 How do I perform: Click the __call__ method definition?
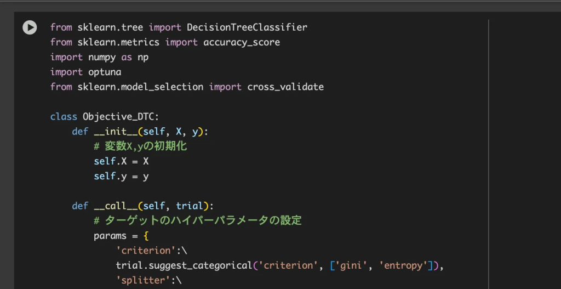[142, 206]
